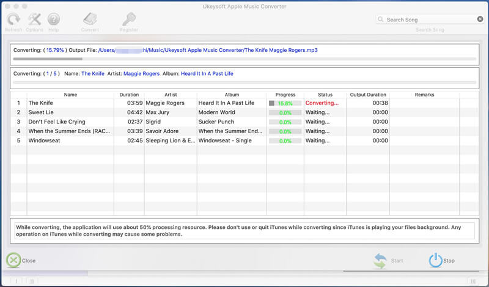Click the Heard It In A Past Life album link

(207, 74)
